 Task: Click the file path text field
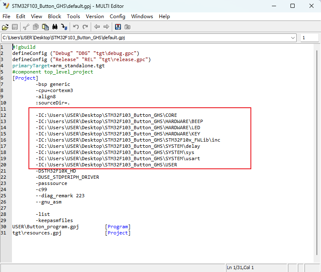(144, 38)
